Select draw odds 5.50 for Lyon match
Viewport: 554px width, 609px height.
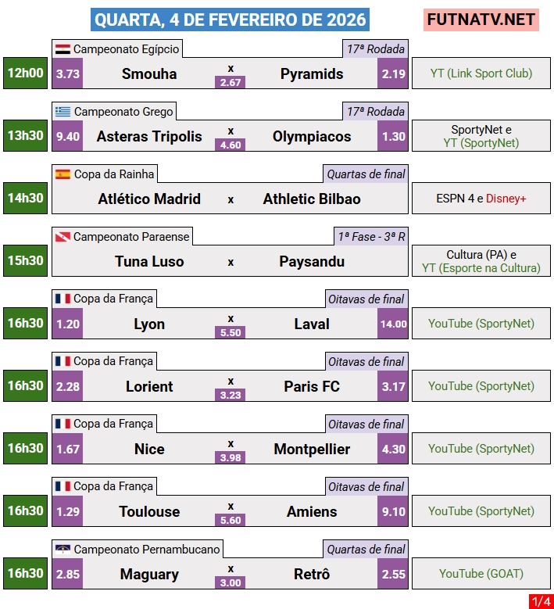[x=231, y=332]
